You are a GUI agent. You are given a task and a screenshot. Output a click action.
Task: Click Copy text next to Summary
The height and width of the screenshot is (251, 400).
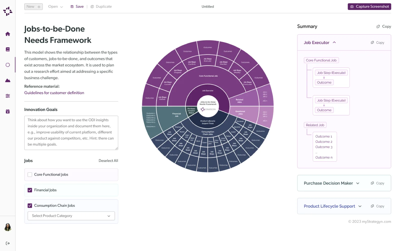tap(386, 27)
